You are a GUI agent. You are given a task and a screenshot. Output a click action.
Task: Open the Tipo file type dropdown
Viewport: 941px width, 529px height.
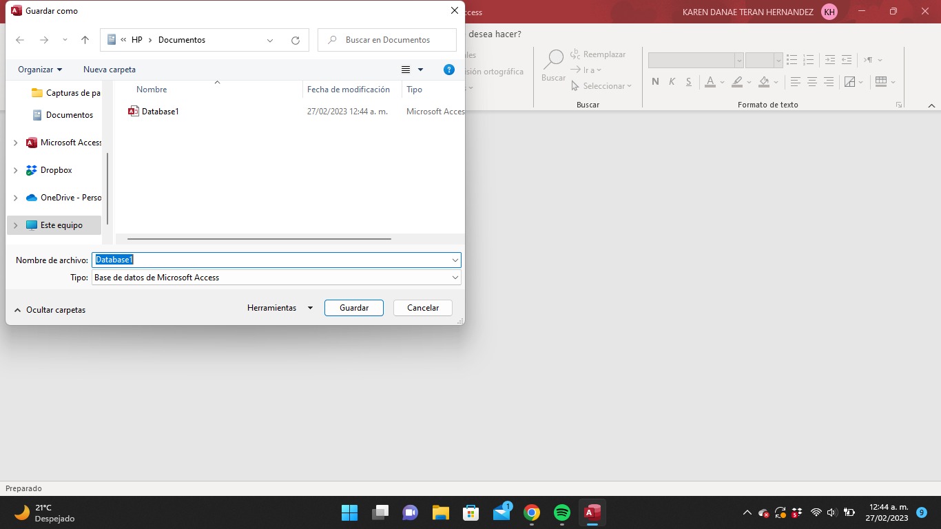pyautogui.click(x=455, y=278)
